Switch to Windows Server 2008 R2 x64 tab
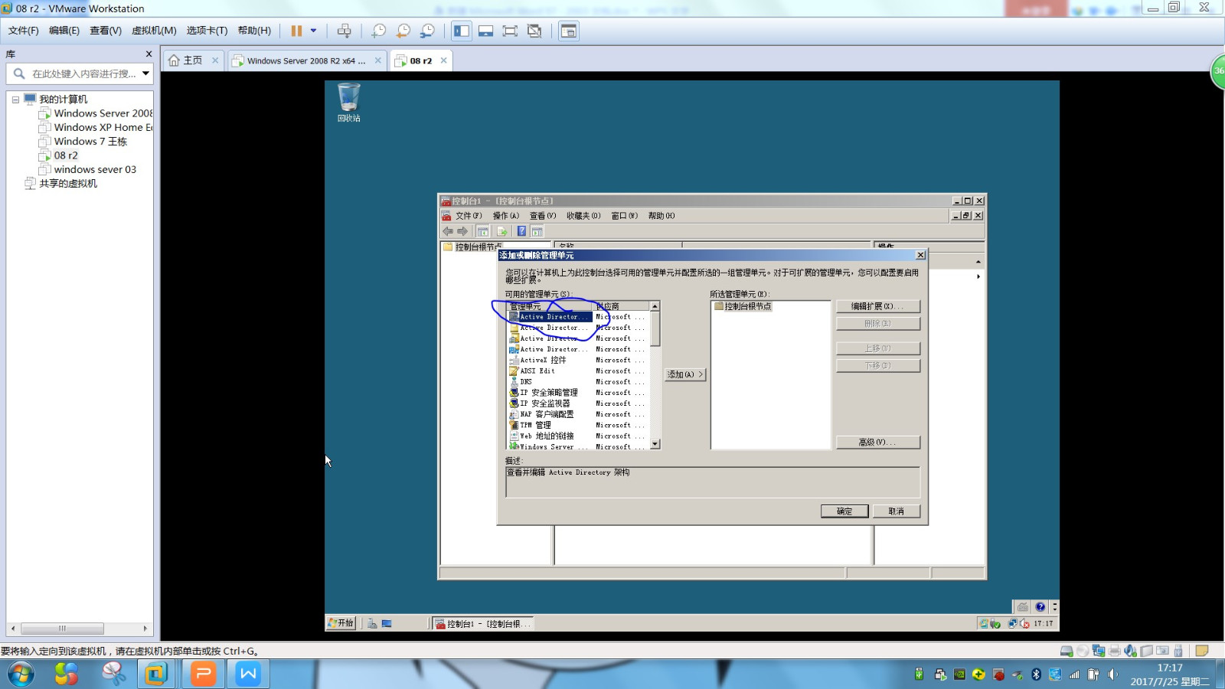Viewport: 1225px width, 689px height. (x=305, y=60)
